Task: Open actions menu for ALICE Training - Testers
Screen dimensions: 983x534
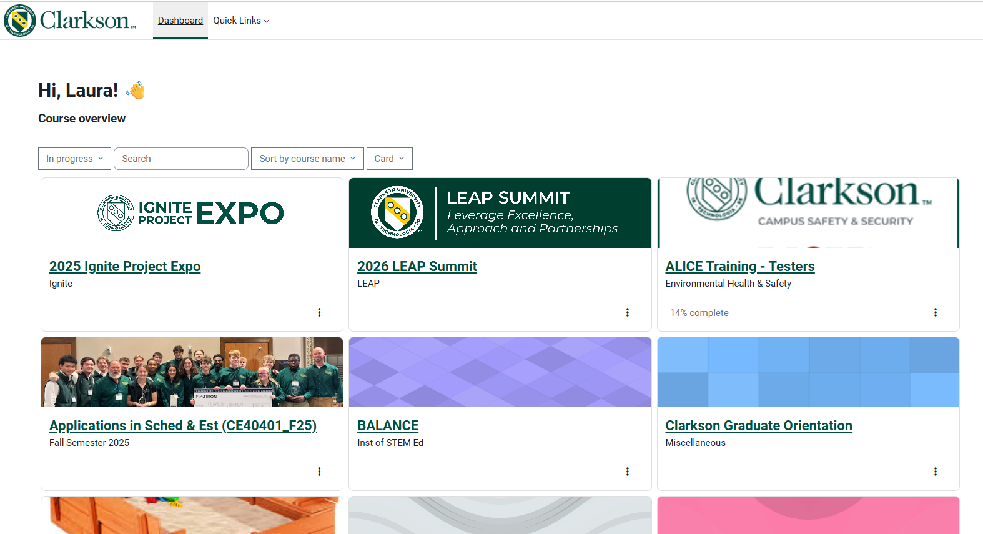Action: tap(935, 312)
